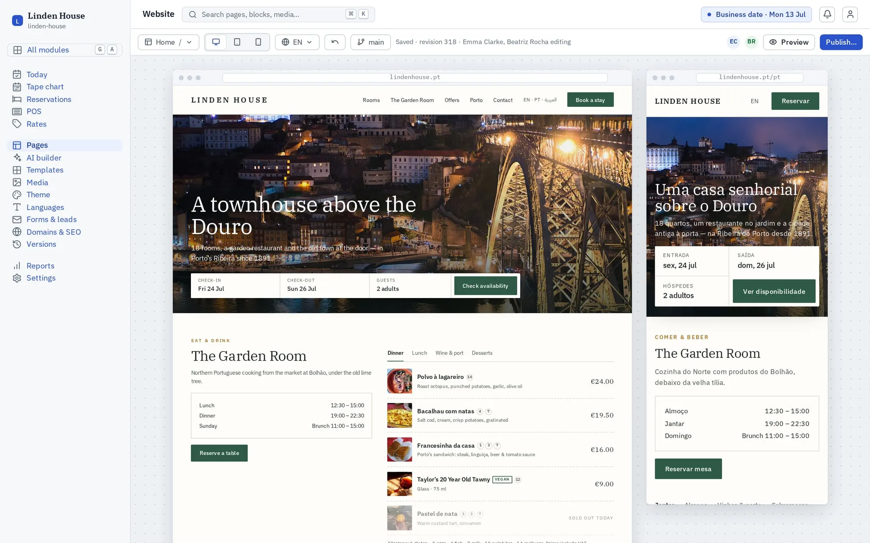870x543 pixels.
Task: Click the Preview button
Action: [x=789, y=42]
